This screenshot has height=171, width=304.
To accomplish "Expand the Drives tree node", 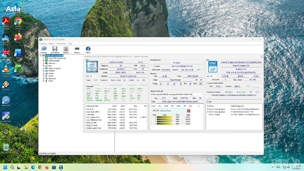I will click(x=43, y=73).
